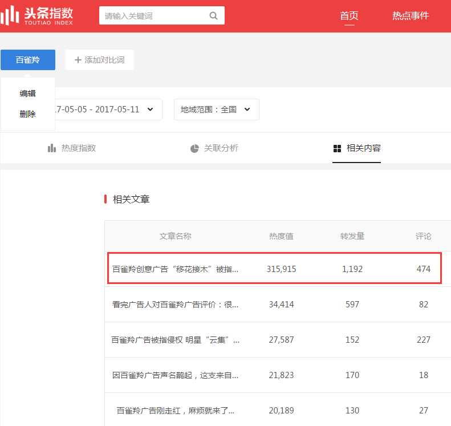
Task: Click the 热度值 column header
Action: [281, 236]
